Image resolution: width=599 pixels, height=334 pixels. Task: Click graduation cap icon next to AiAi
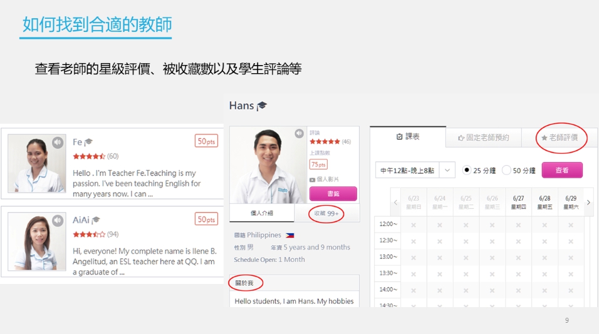pyautogui.click(x=96, y=220)
